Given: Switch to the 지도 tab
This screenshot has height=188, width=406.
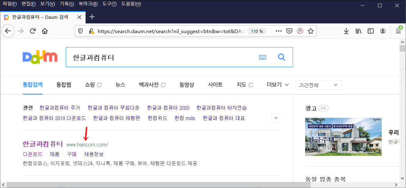Looking at the screenshot, I should click(245, 85).
